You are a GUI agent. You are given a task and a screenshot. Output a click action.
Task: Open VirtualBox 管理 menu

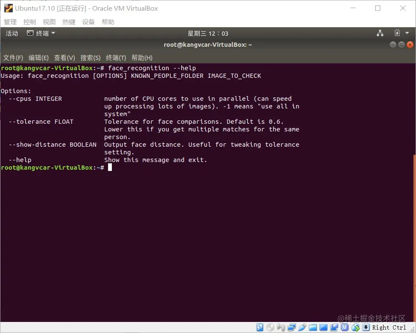tap(10, 22)
